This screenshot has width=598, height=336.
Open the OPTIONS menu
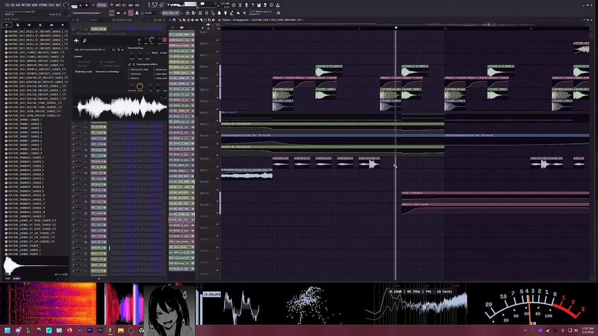click(x=43, y=5)
